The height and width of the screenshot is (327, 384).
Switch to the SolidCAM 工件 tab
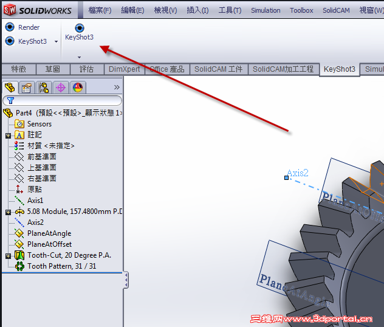219,69
